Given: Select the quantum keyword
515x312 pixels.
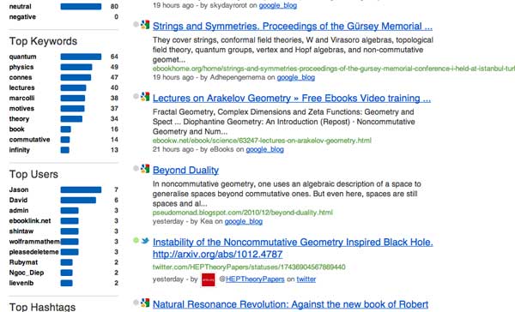Looking at the screenshot, I should pos(22,57).
